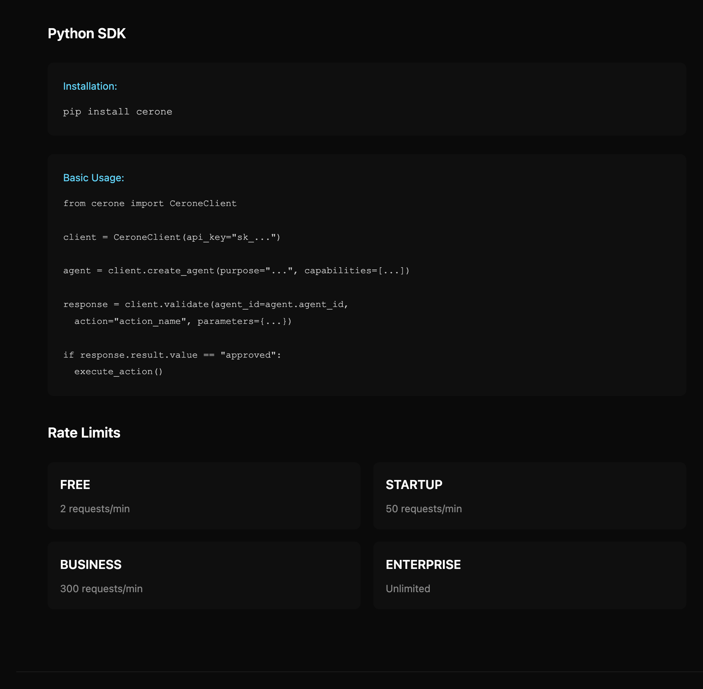Click the client.create_agent code line
Image resolution: width=703 pixels, height=689 pixels.
(236, 271)
